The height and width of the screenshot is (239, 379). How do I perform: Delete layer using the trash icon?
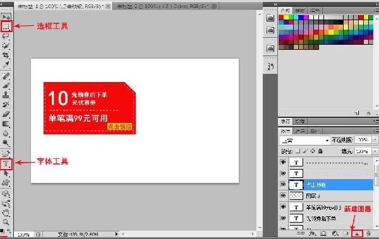[368, 233]
